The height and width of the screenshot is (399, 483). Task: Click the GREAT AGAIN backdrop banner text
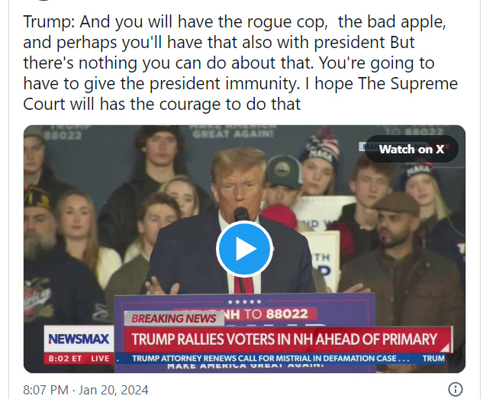(x=233, y=134)
